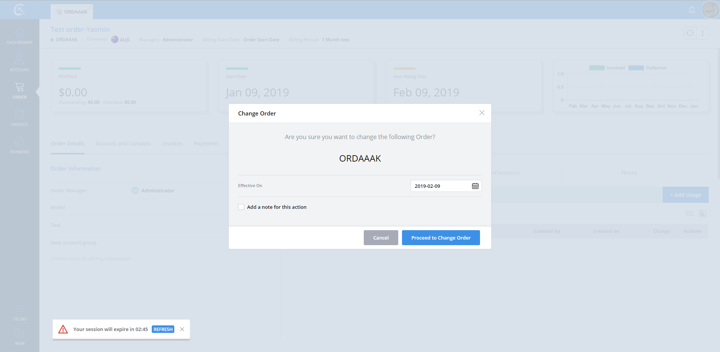720x352 pixels.
Task: Open the notifications bell
Action: point(692,10)
